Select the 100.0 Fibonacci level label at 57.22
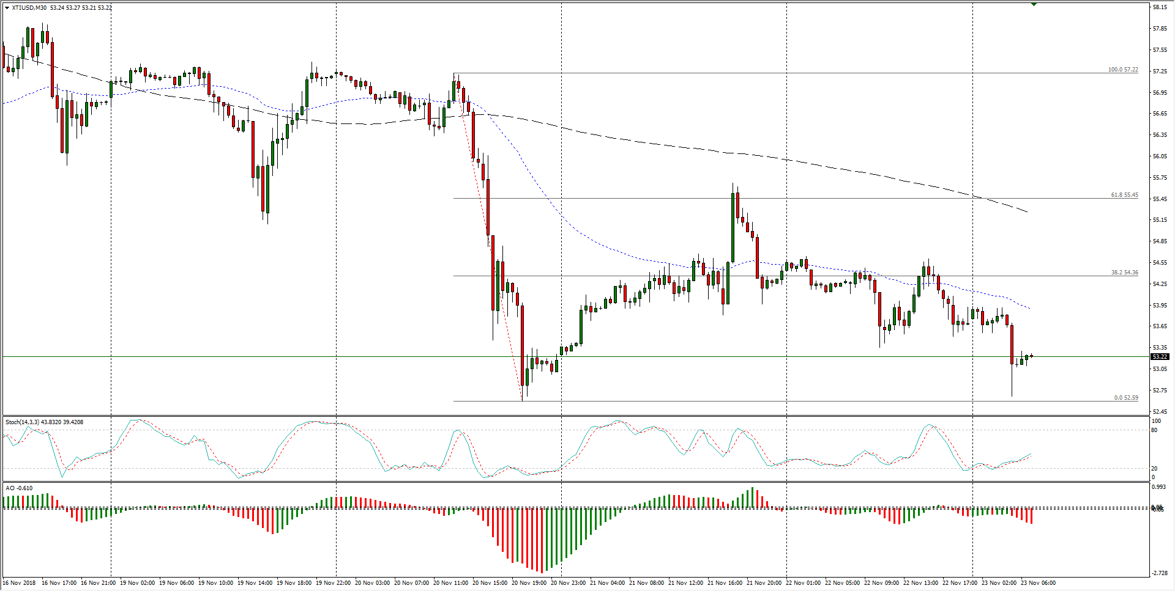1175x591 pixels. click(x=1122, y=70)
